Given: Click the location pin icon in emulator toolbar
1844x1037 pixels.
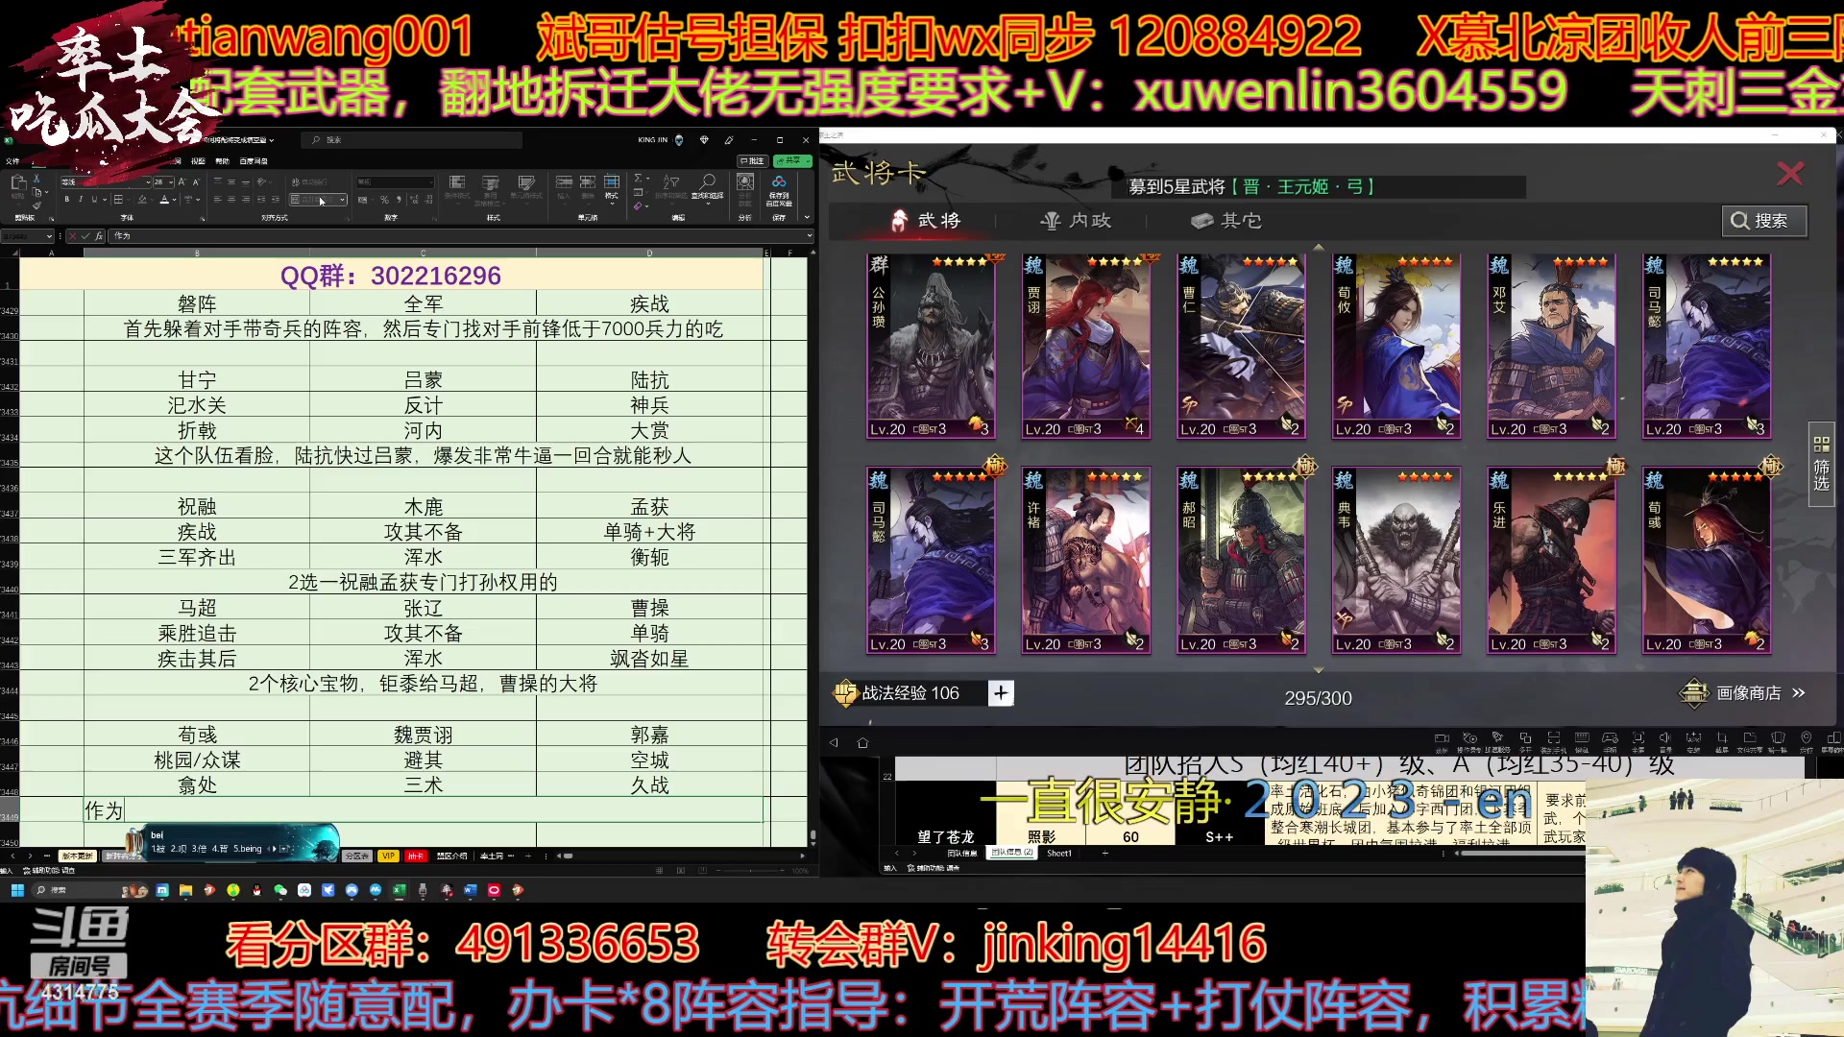Looking at the screenshot, I should (x=1807, y=738).
